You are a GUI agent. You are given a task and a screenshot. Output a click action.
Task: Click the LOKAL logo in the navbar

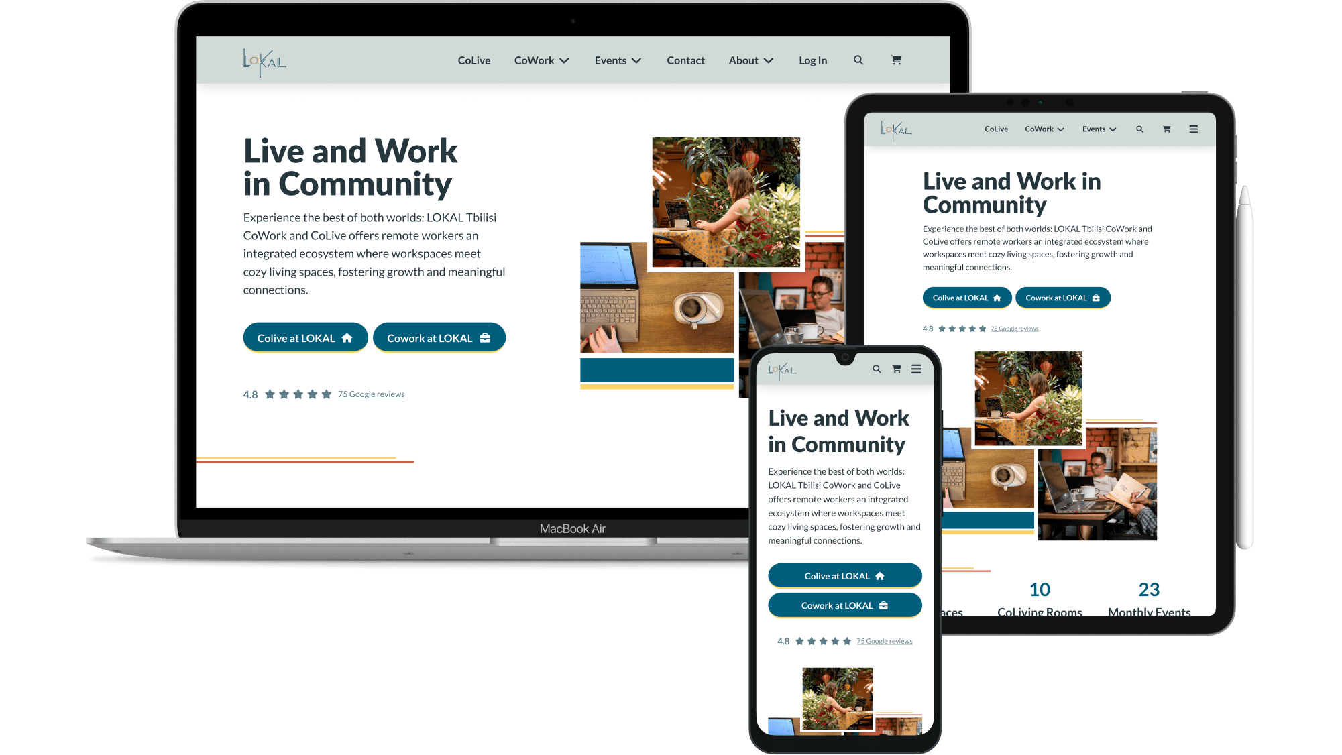click(264, 60)
